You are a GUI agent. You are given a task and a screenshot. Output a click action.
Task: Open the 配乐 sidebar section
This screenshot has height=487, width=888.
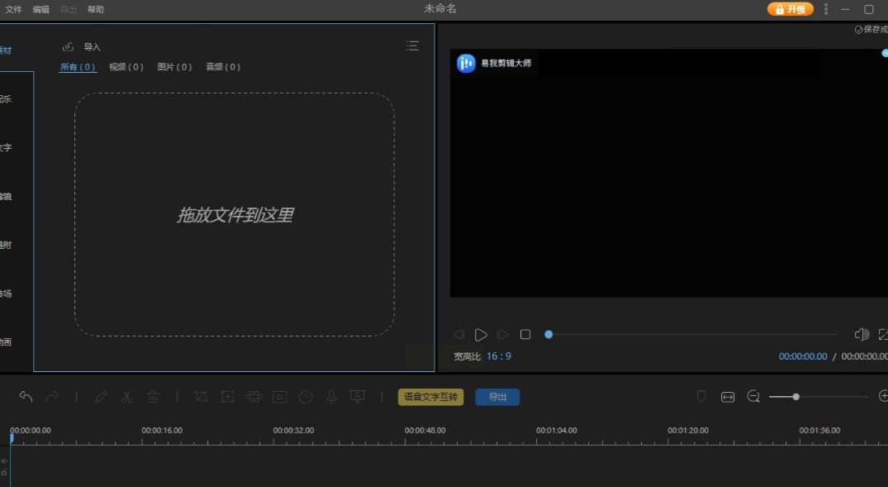tap(6, 98)
